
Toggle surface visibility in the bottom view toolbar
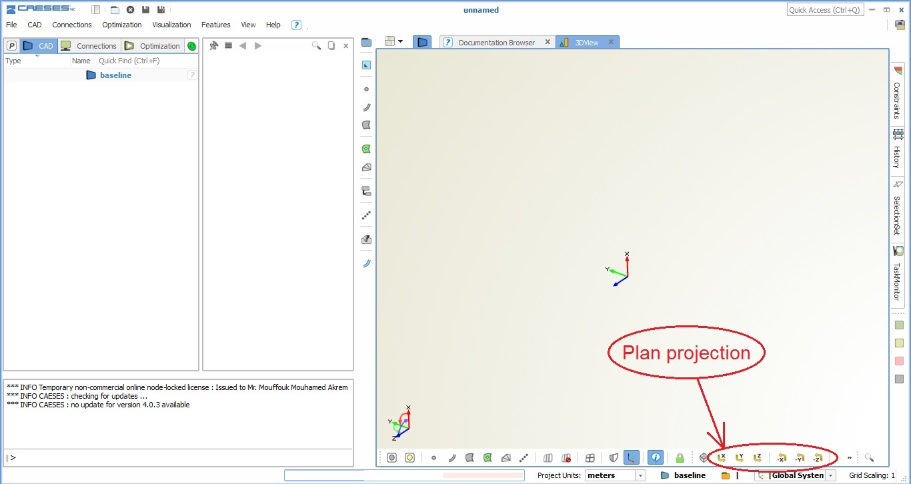coord(470,458)
